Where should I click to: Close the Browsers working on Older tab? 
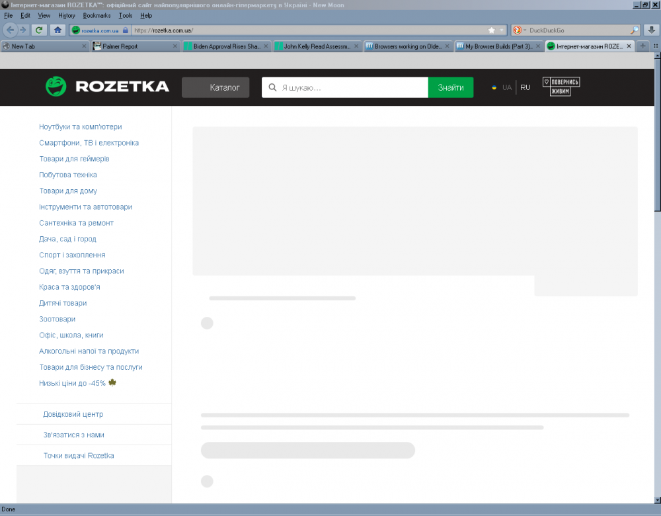[447, 46]
